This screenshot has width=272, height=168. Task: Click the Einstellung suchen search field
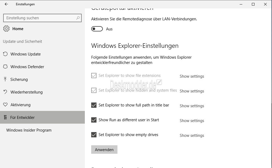coord(42,18)
